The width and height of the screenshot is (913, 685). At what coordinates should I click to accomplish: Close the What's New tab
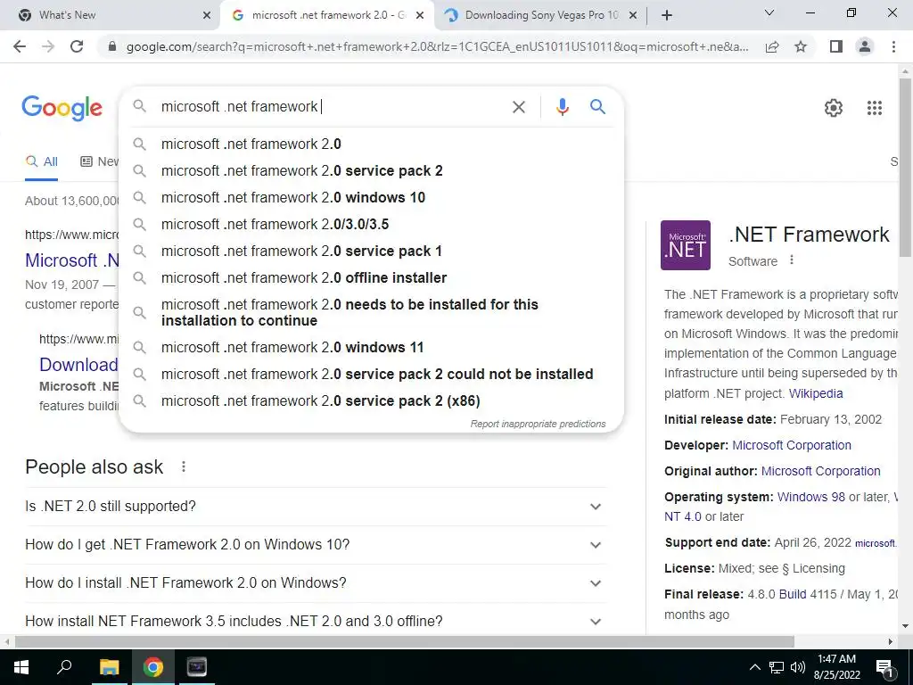[207, 15]
